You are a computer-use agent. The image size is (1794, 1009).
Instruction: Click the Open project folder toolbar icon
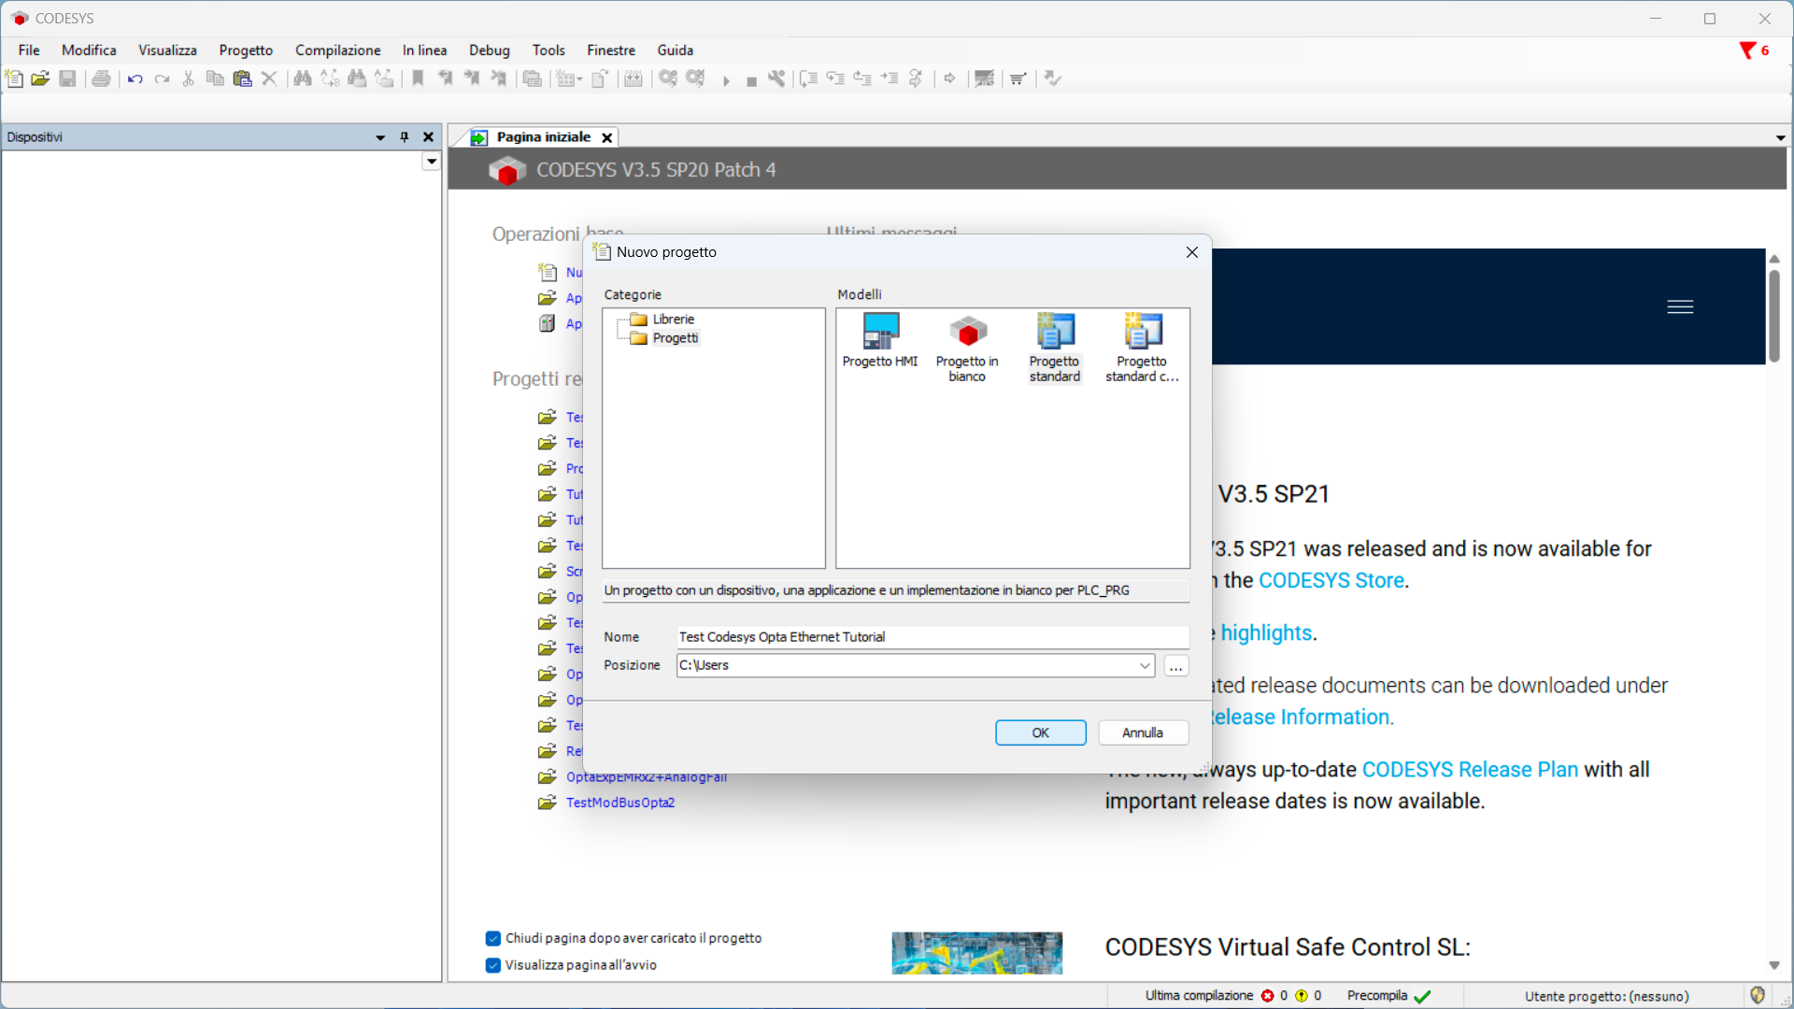click(x=40, y=78)
